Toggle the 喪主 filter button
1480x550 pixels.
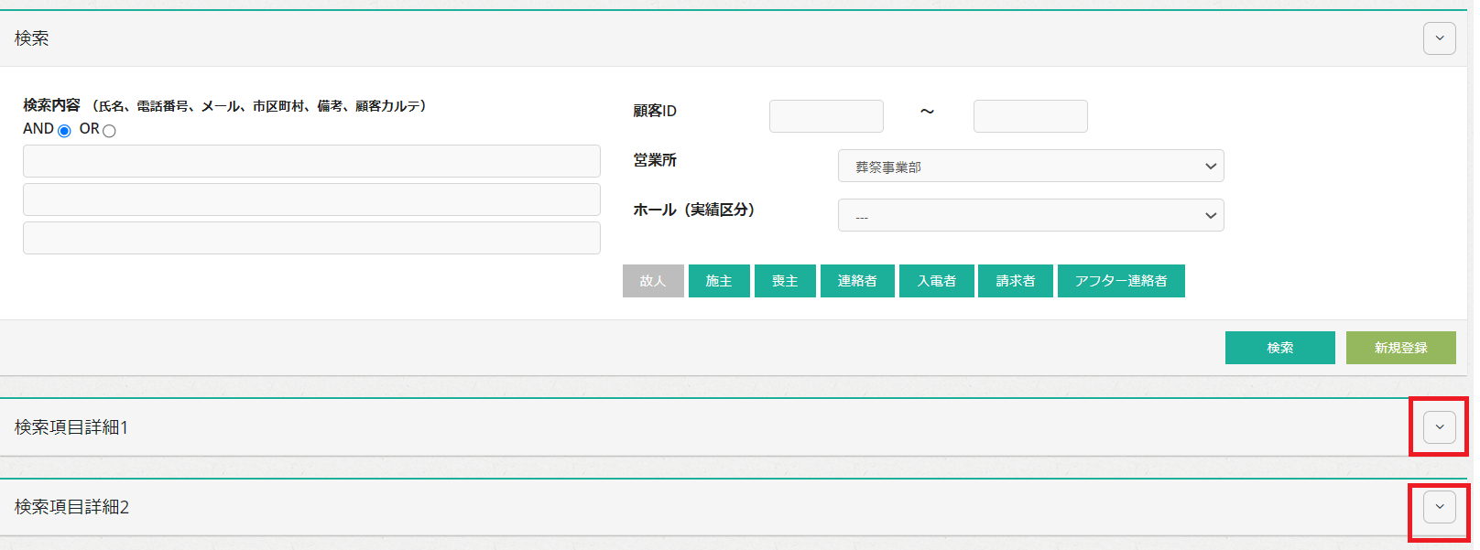785,281
